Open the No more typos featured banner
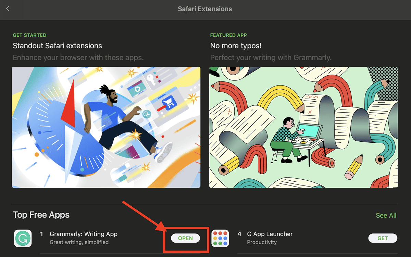411x257 pixels. 303,127
